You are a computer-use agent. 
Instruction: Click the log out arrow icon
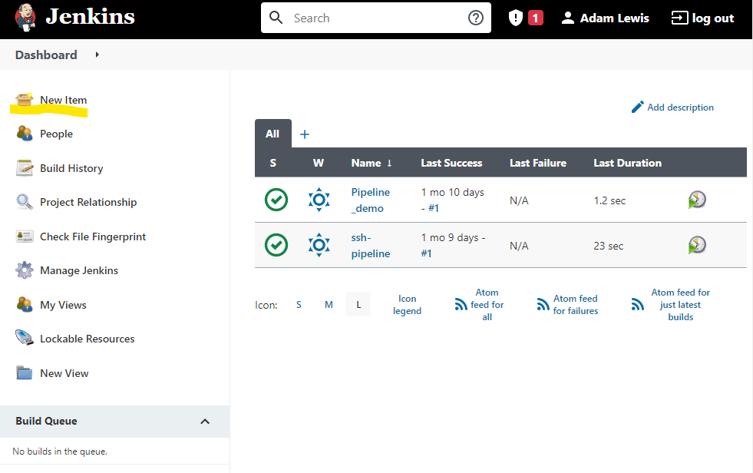[x=679, y=18]
